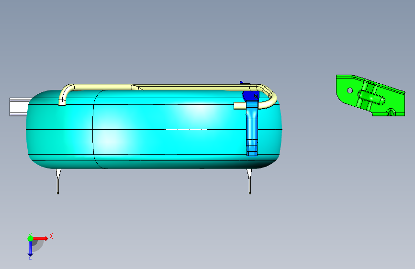The width and height of the screenshot is (415, 269).
Task: Pick the small round hole in green bracket
Action: [x=349, y=90]
